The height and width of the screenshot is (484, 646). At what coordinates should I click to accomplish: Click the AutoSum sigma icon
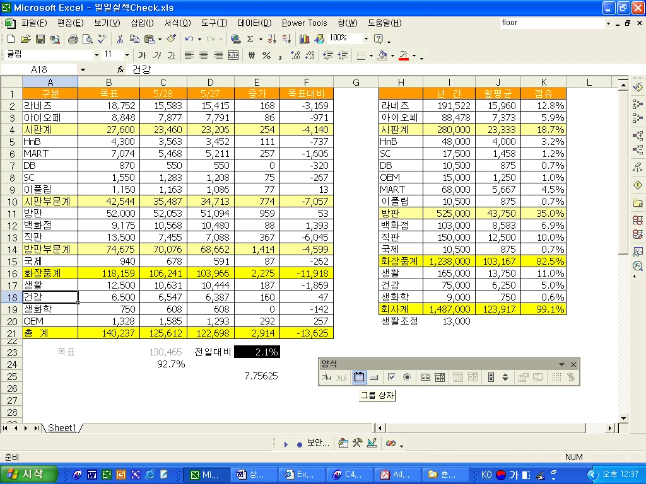point(250,39)
